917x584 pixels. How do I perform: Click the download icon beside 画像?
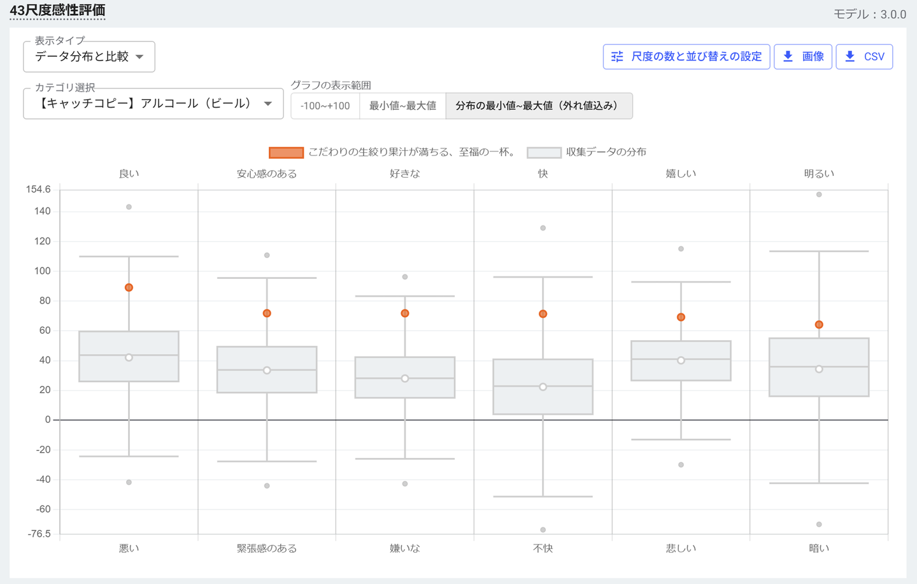(788, 57)
